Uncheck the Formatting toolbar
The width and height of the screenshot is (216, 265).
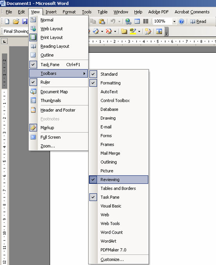[119, 83]
